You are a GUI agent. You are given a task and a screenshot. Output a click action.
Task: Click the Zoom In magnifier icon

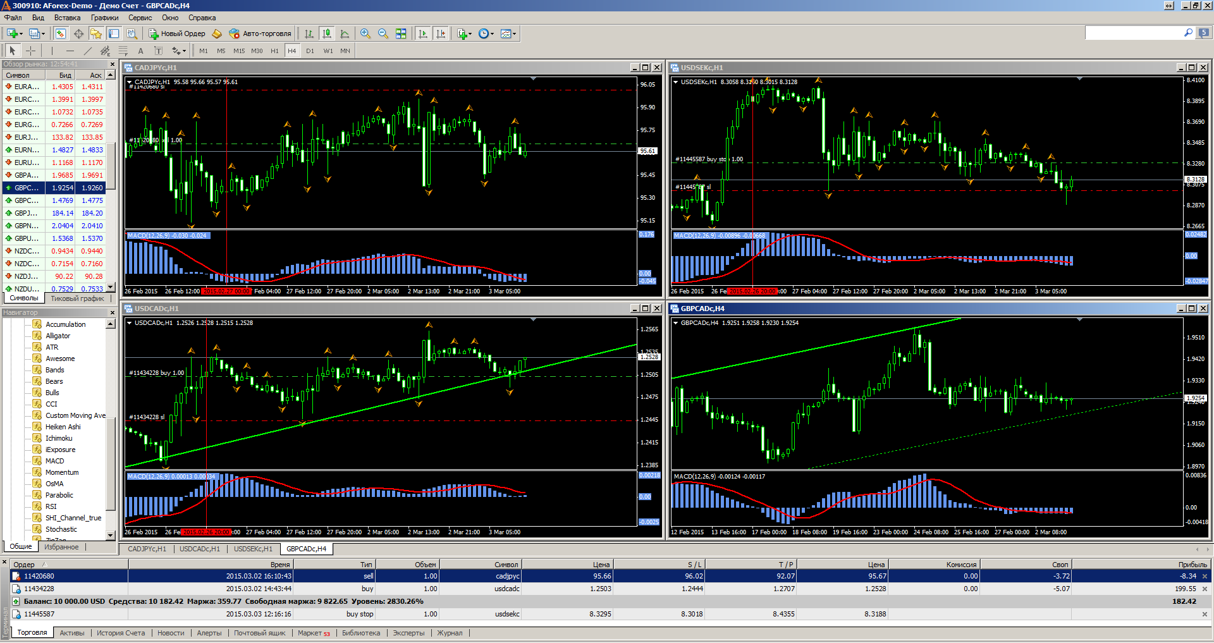point(365,34)
